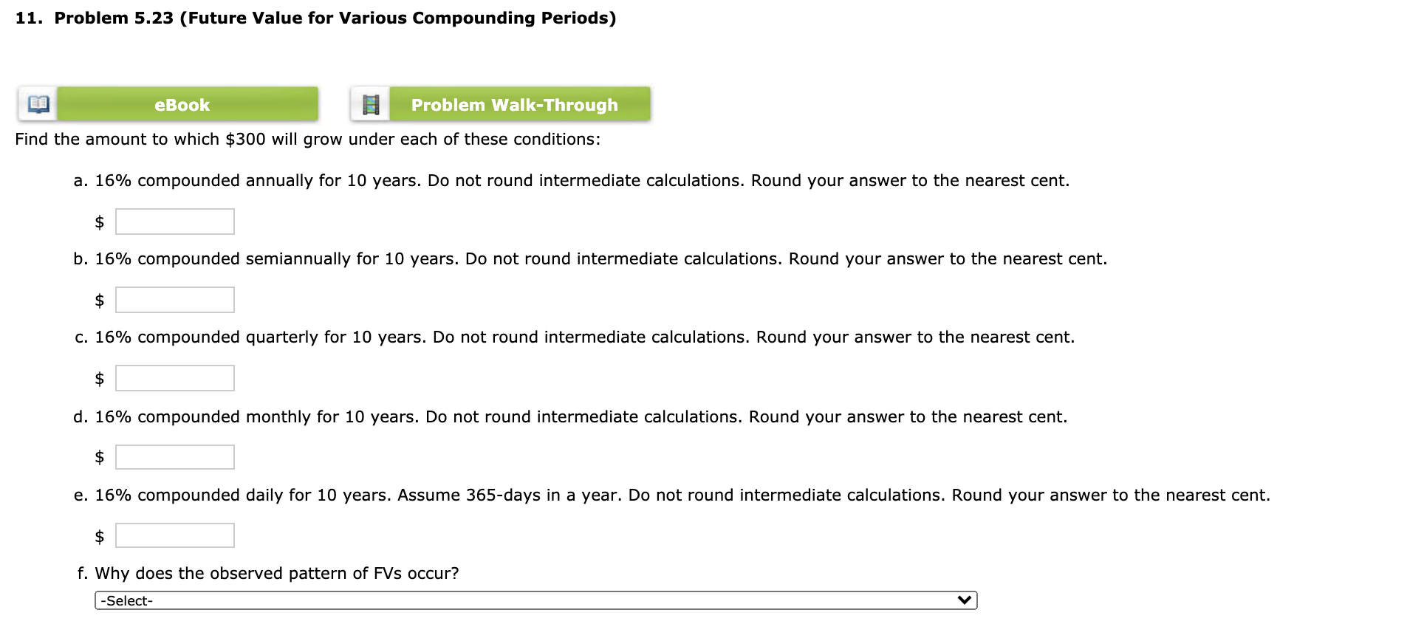Expand the answer choices combo box for part f
This screenshot has width=1424, height=638.
click(x=535, y=600)
